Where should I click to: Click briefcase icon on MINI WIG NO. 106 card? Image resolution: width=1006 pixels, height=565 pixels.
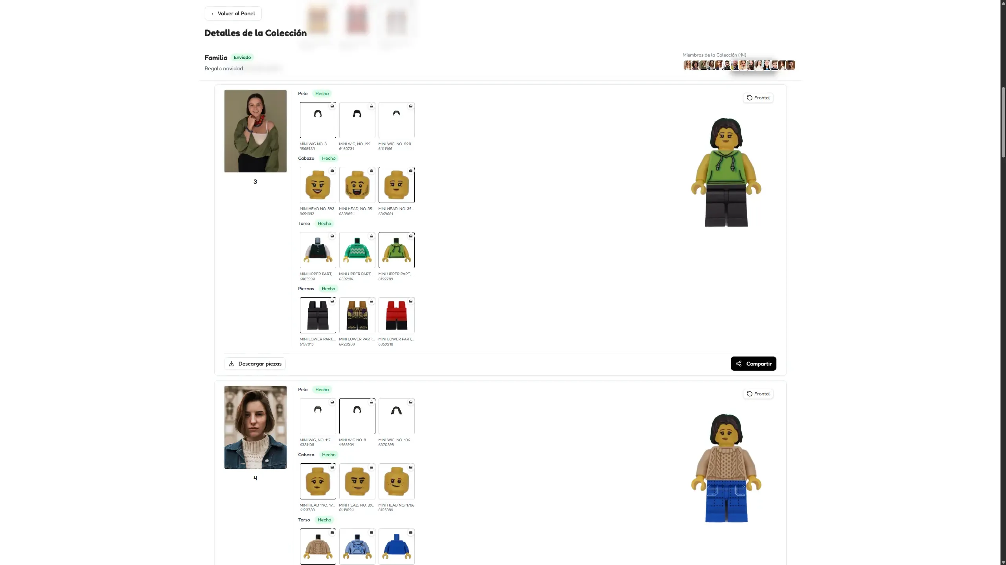(x=410, y=402)
